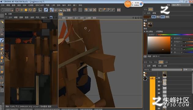Select the Text (T) tool in left toolbar

(2, 67)
